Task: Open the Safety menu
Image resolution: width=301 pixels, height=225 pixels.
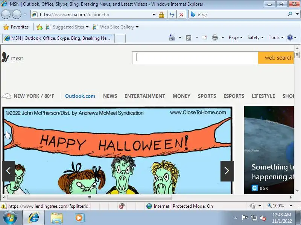Action: coord(255,37)
